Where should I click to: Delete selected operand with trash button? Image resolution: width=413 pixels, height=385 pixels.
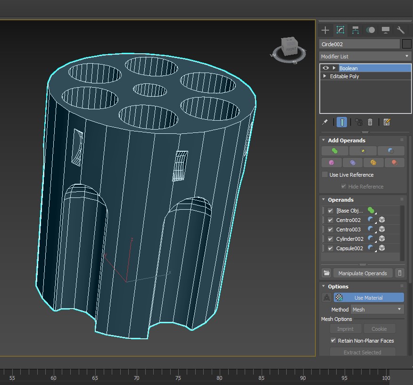(x=400, y=273)
